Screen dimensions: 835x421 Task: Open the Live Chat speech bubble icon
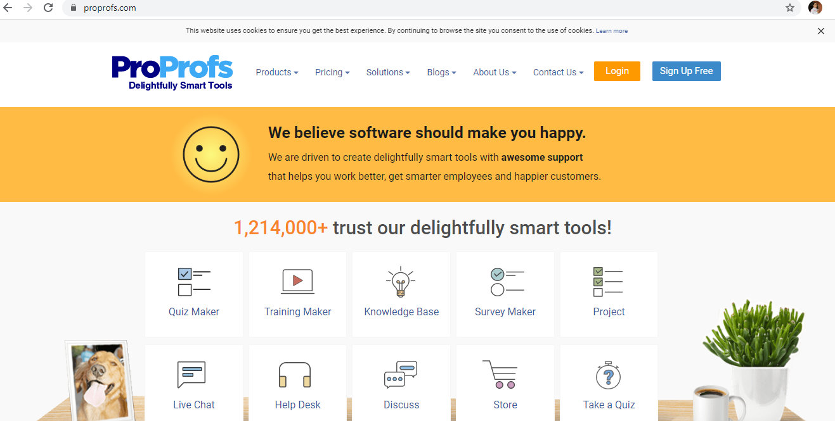click(191, 375)
